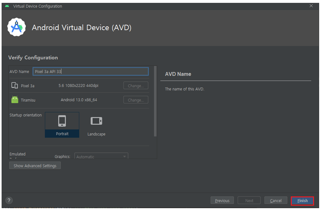This screenshot has width=322, height=211.
Task: Click the disabled Next button
Action: click(249, 201)
